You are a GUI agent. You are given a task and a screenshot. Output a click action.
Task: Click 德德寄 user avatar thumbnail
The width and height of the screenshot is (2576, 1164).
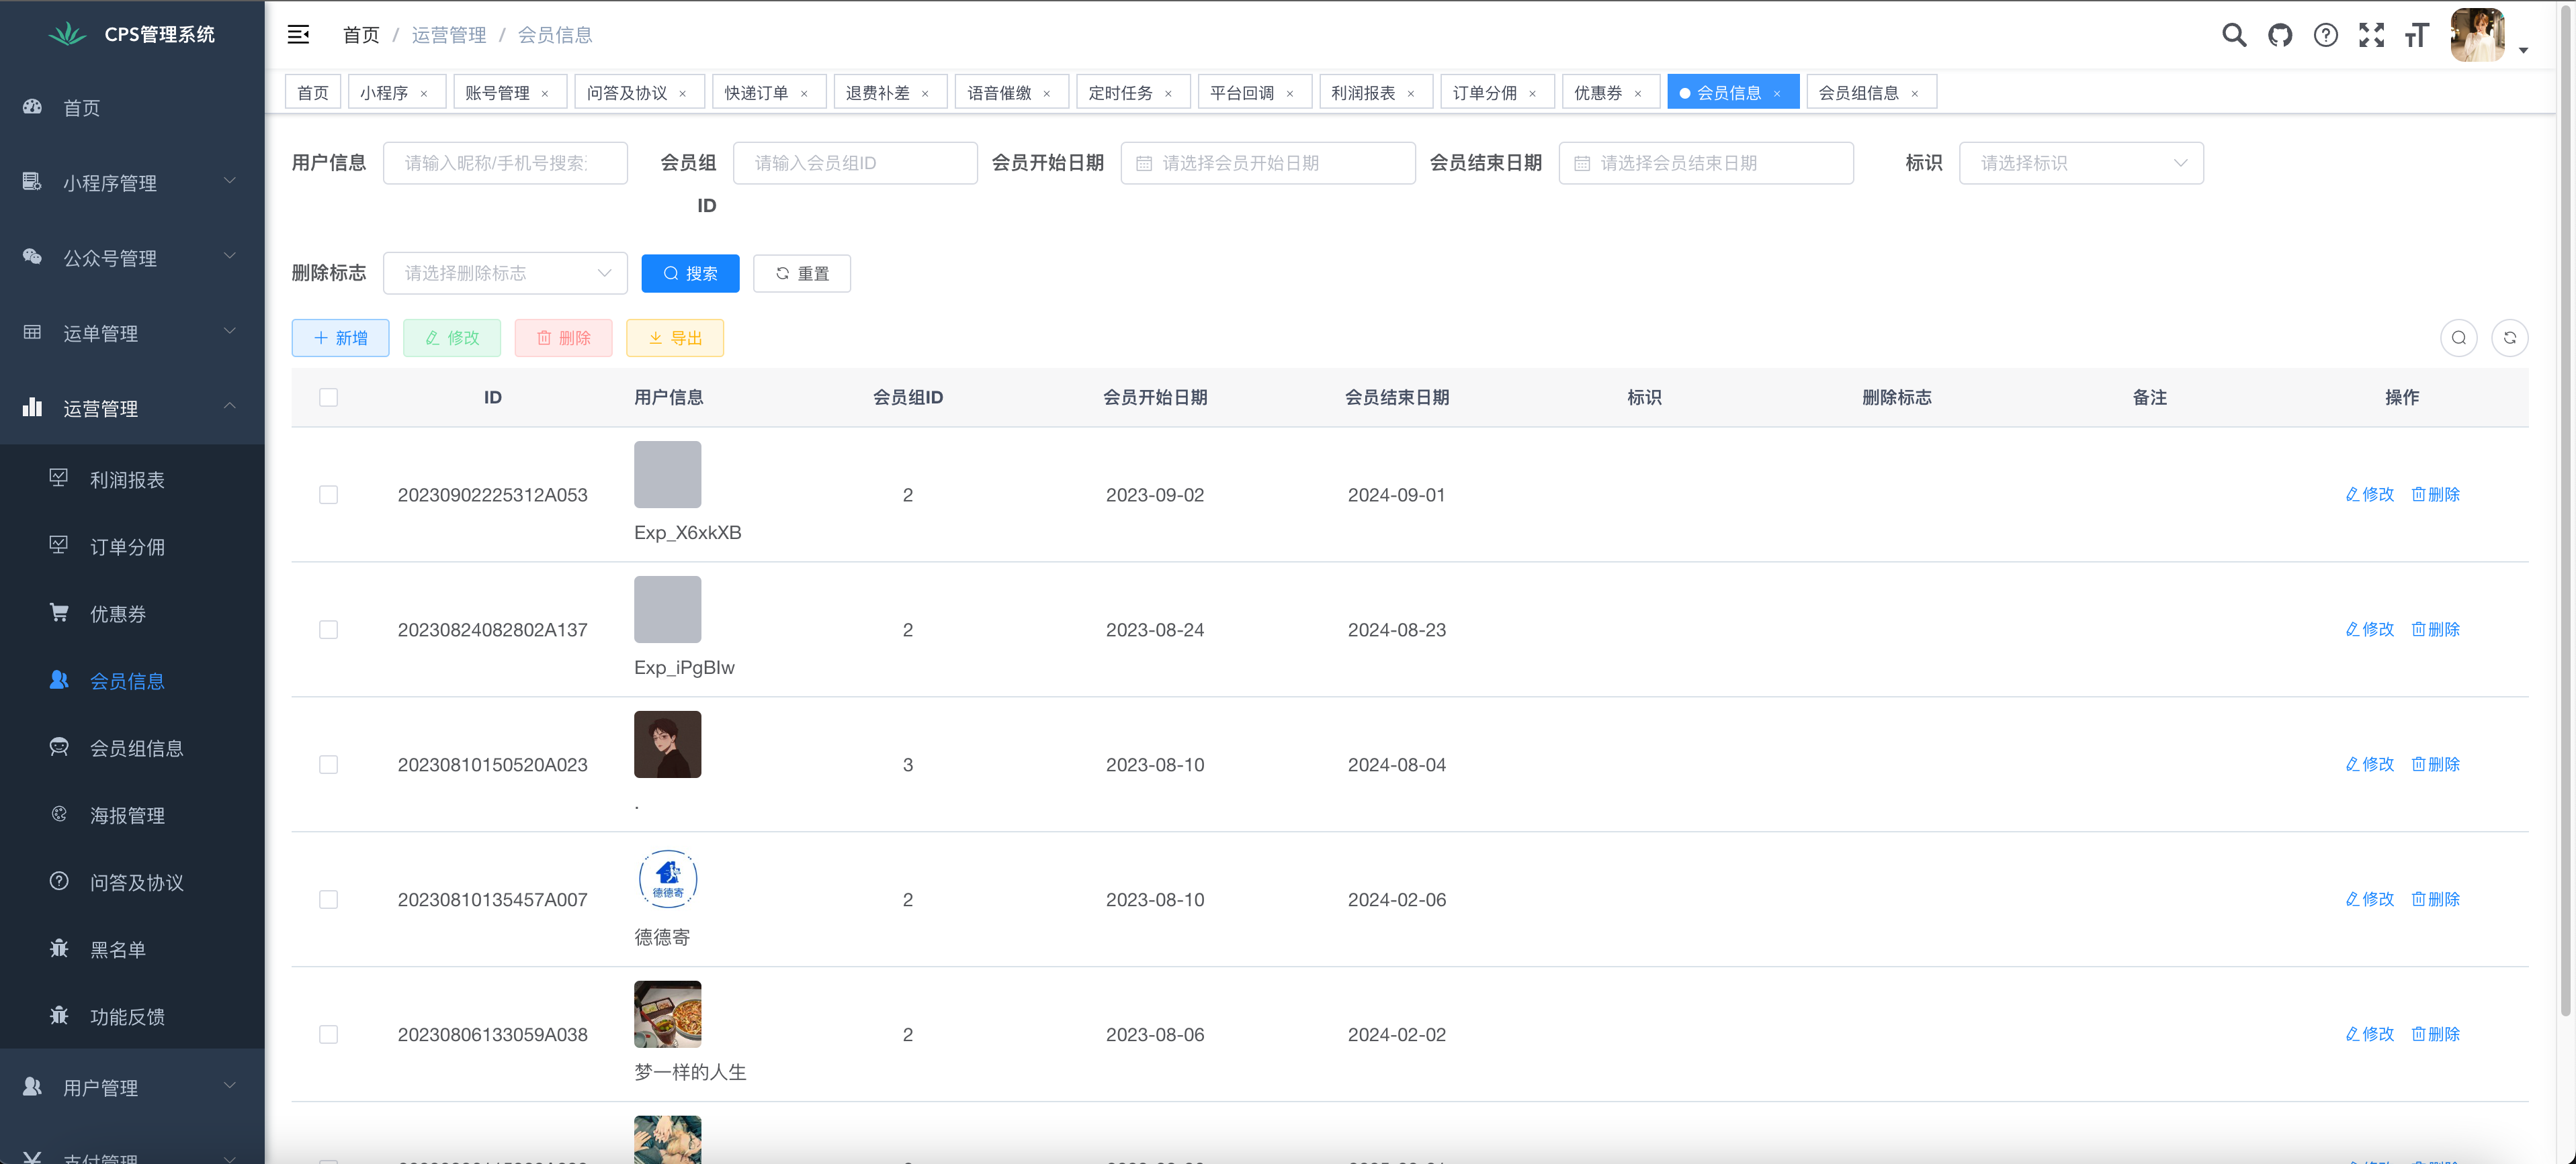pos(667,879)
